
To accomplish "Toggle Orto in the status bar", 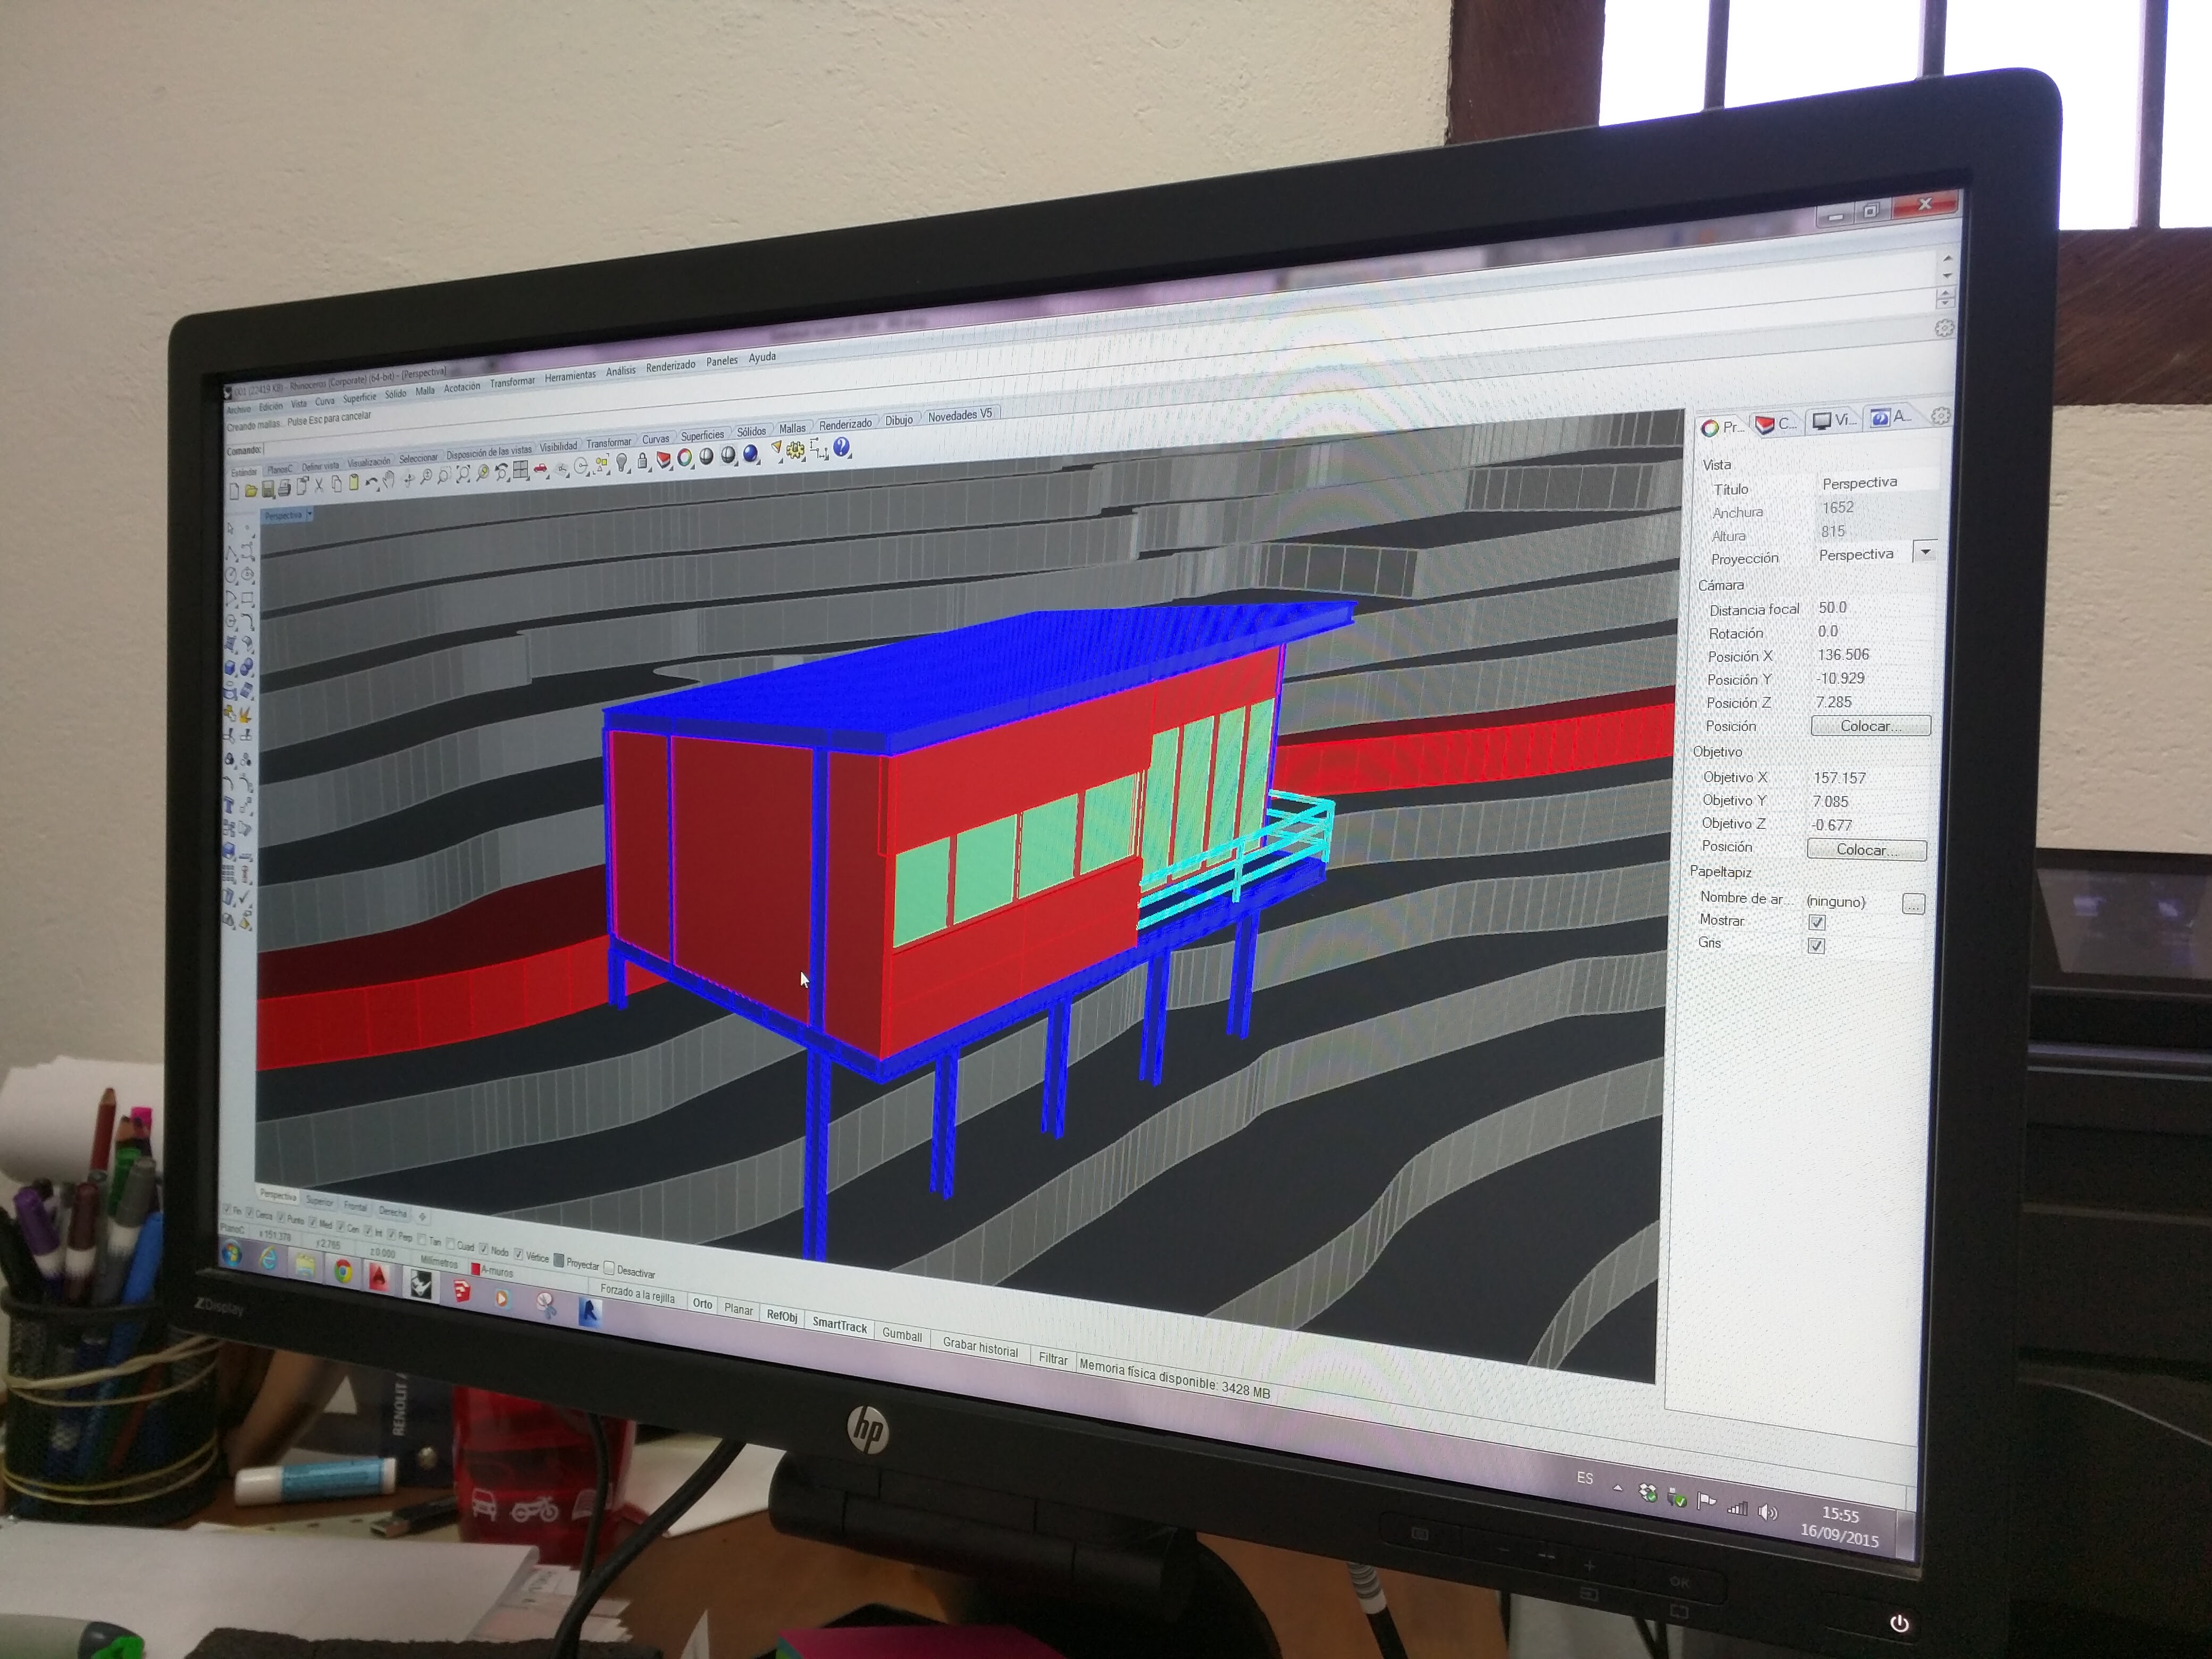I will (702, 1304).
